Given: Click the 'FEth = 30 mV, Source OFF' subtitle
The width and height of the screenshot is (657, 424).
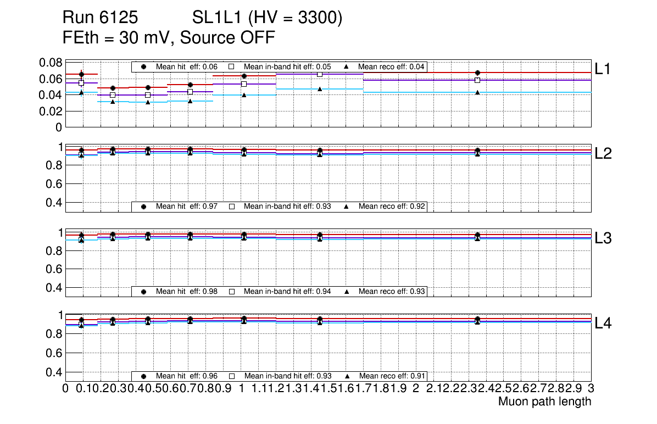Looking at the screenshot, I should [x=169, y=38].
